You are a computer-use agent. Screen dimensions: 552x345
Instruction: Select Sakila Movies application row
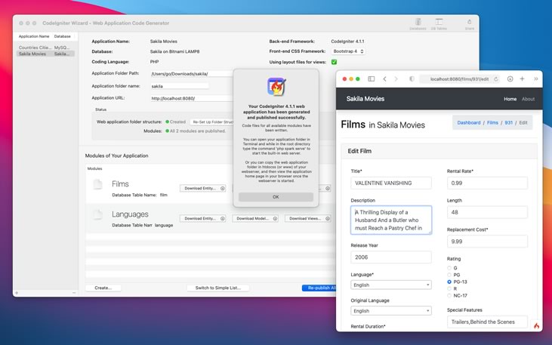45,54
